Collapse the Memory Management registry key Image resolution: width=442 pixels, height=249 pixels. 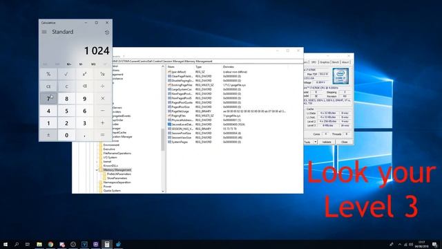click(x=97, y=170)
